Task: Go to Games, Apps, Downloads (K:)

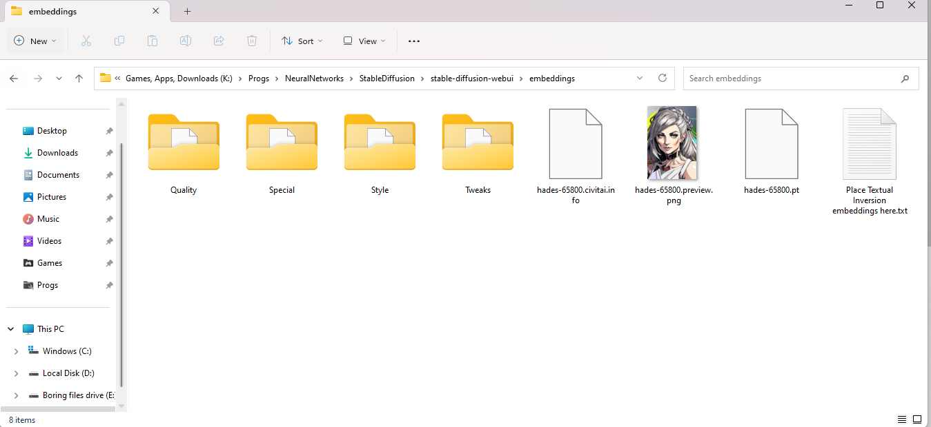Action: 179,79
